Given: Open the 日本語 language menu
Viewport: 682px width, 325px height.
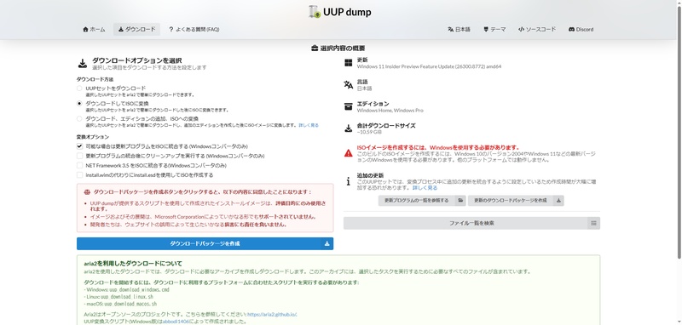Looking at the screenshot, I should click(x=459, y=30).
